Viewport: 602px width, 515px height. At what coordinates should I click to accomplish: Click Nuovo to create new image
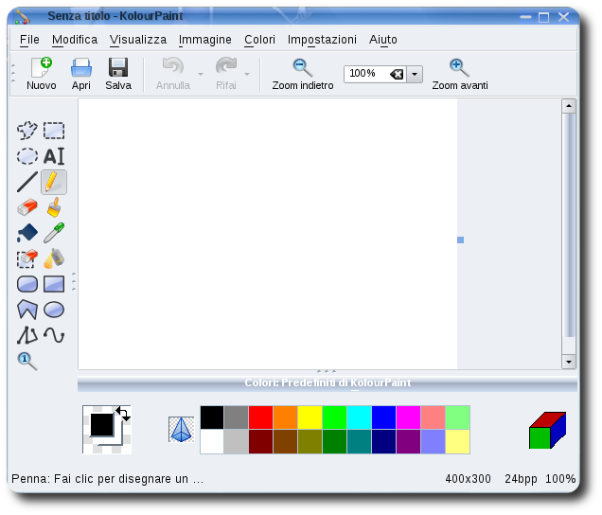[x=42, y=74]
